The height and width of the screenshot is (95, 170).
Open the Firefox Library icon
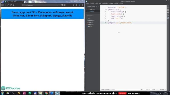[74, 5]
